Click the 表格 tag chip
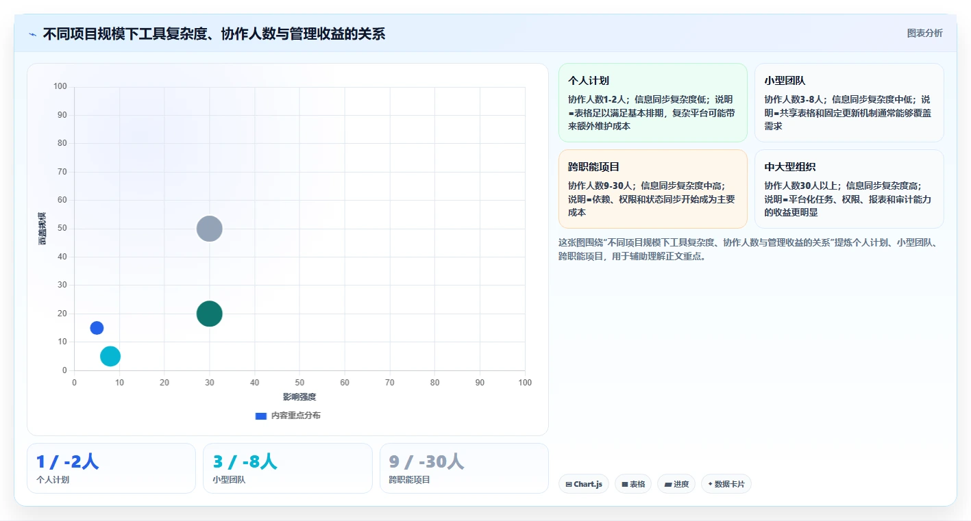Screen dimensions: 971x521 pyautogui.click(x=633, y=484)
